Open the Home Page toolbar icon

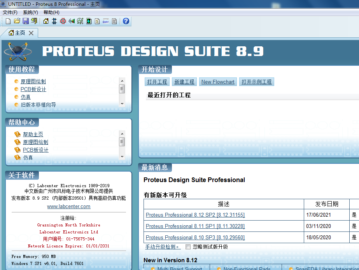click(x=46, y=21)
